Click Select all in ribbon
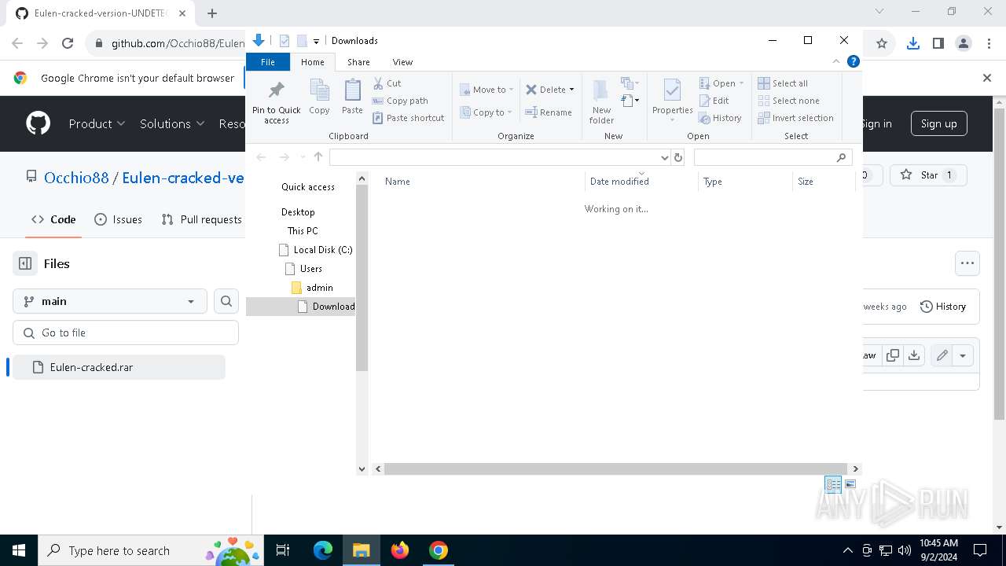Image resolution: width=1006 pixels, height=566 pixels. click(x=783, y=83)
